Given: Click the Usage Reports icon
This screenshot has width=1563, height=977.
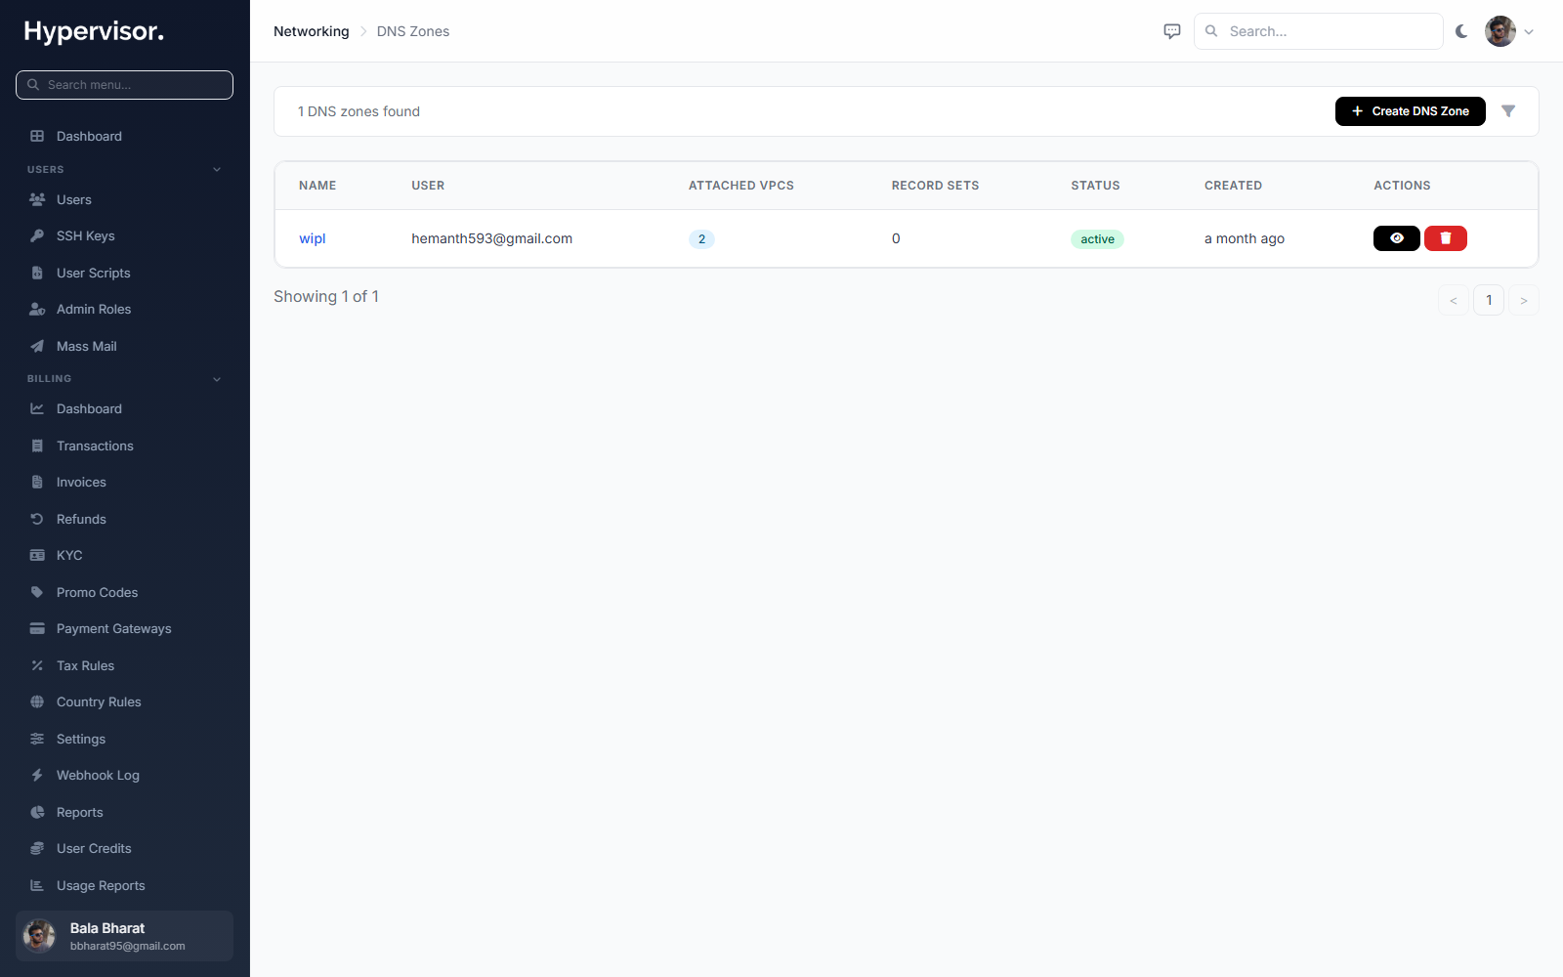Looking at the screenshot, I should tap(37, 885).
